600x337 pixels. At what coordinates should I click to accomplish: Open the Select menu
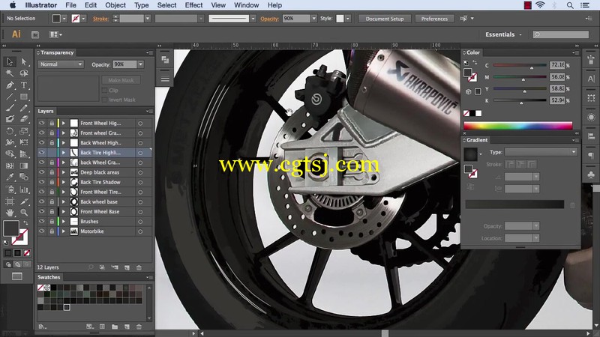pyautogui.click(x=166, y=5)
